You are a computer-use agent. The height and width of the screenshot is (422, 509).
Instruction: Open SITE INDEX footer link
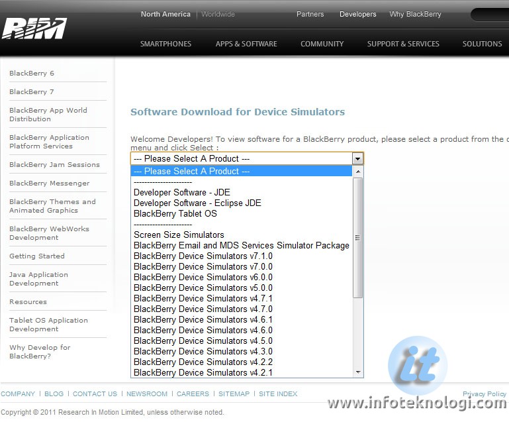278,394
